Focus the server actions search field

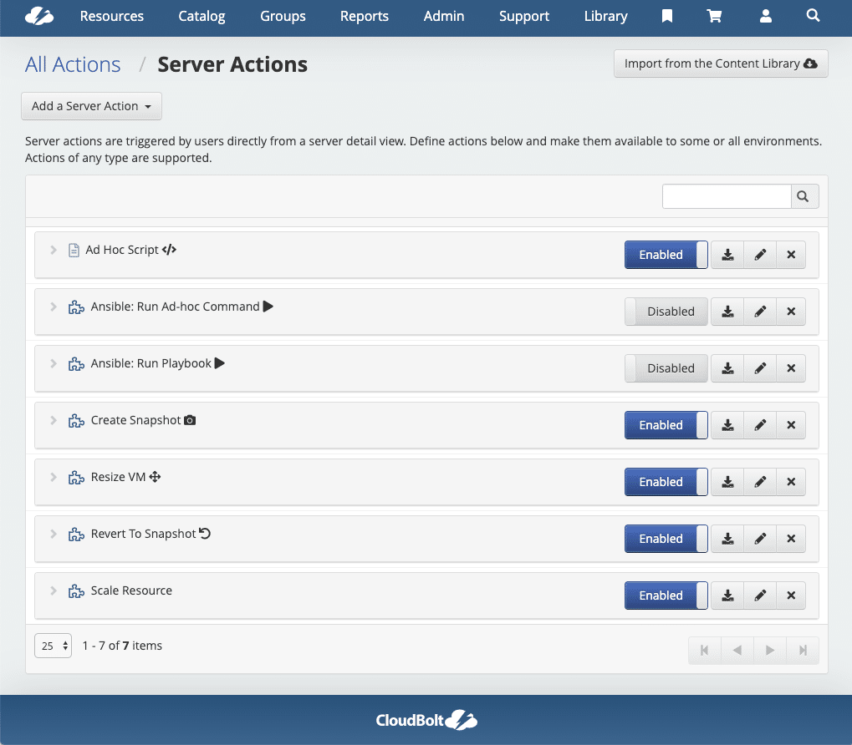pos(727,196)
